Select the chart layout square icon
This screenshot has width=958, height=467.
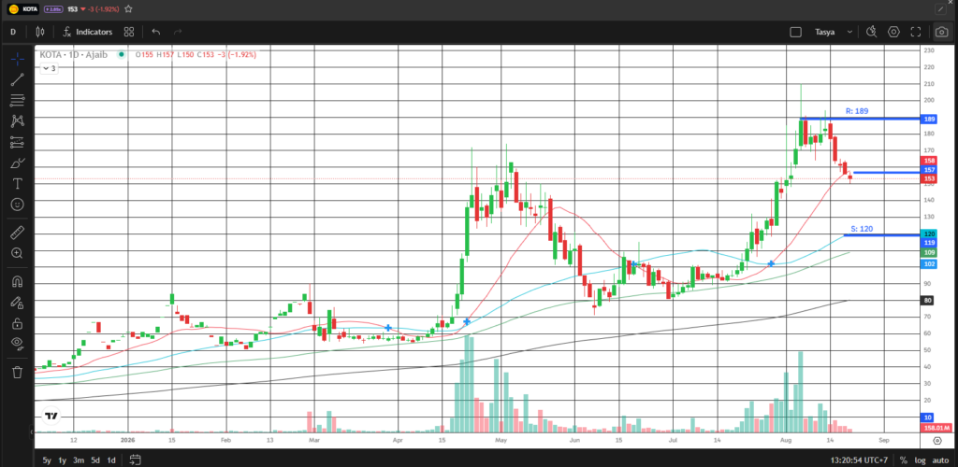coord(795,32)
